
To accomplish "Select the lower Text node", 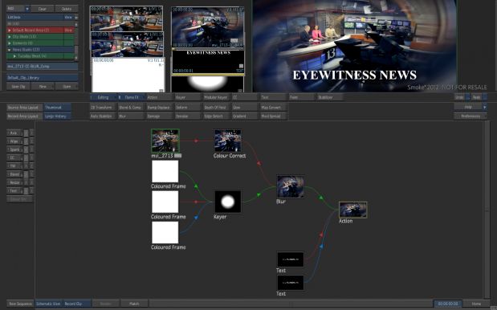I will [x=291, y=283].
